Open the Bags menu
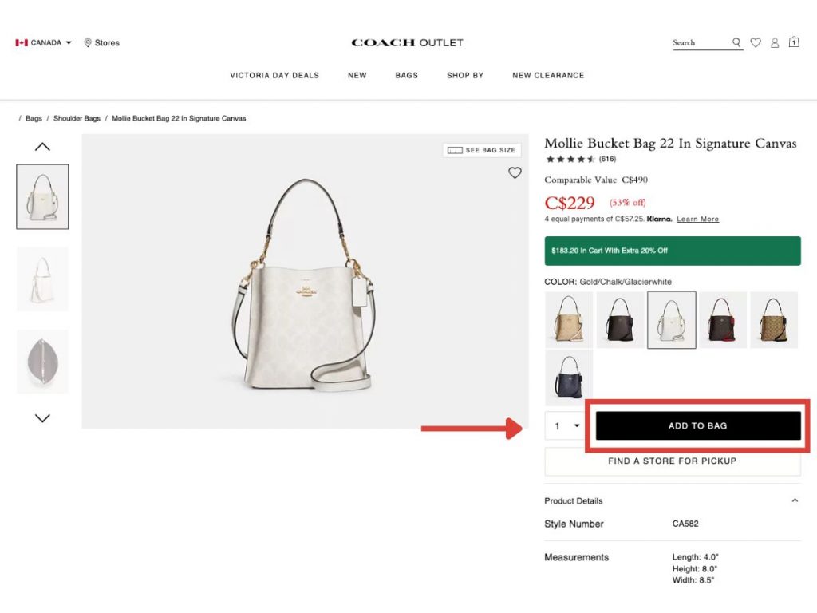The image size is (817, 613). (x=407, y=75)
